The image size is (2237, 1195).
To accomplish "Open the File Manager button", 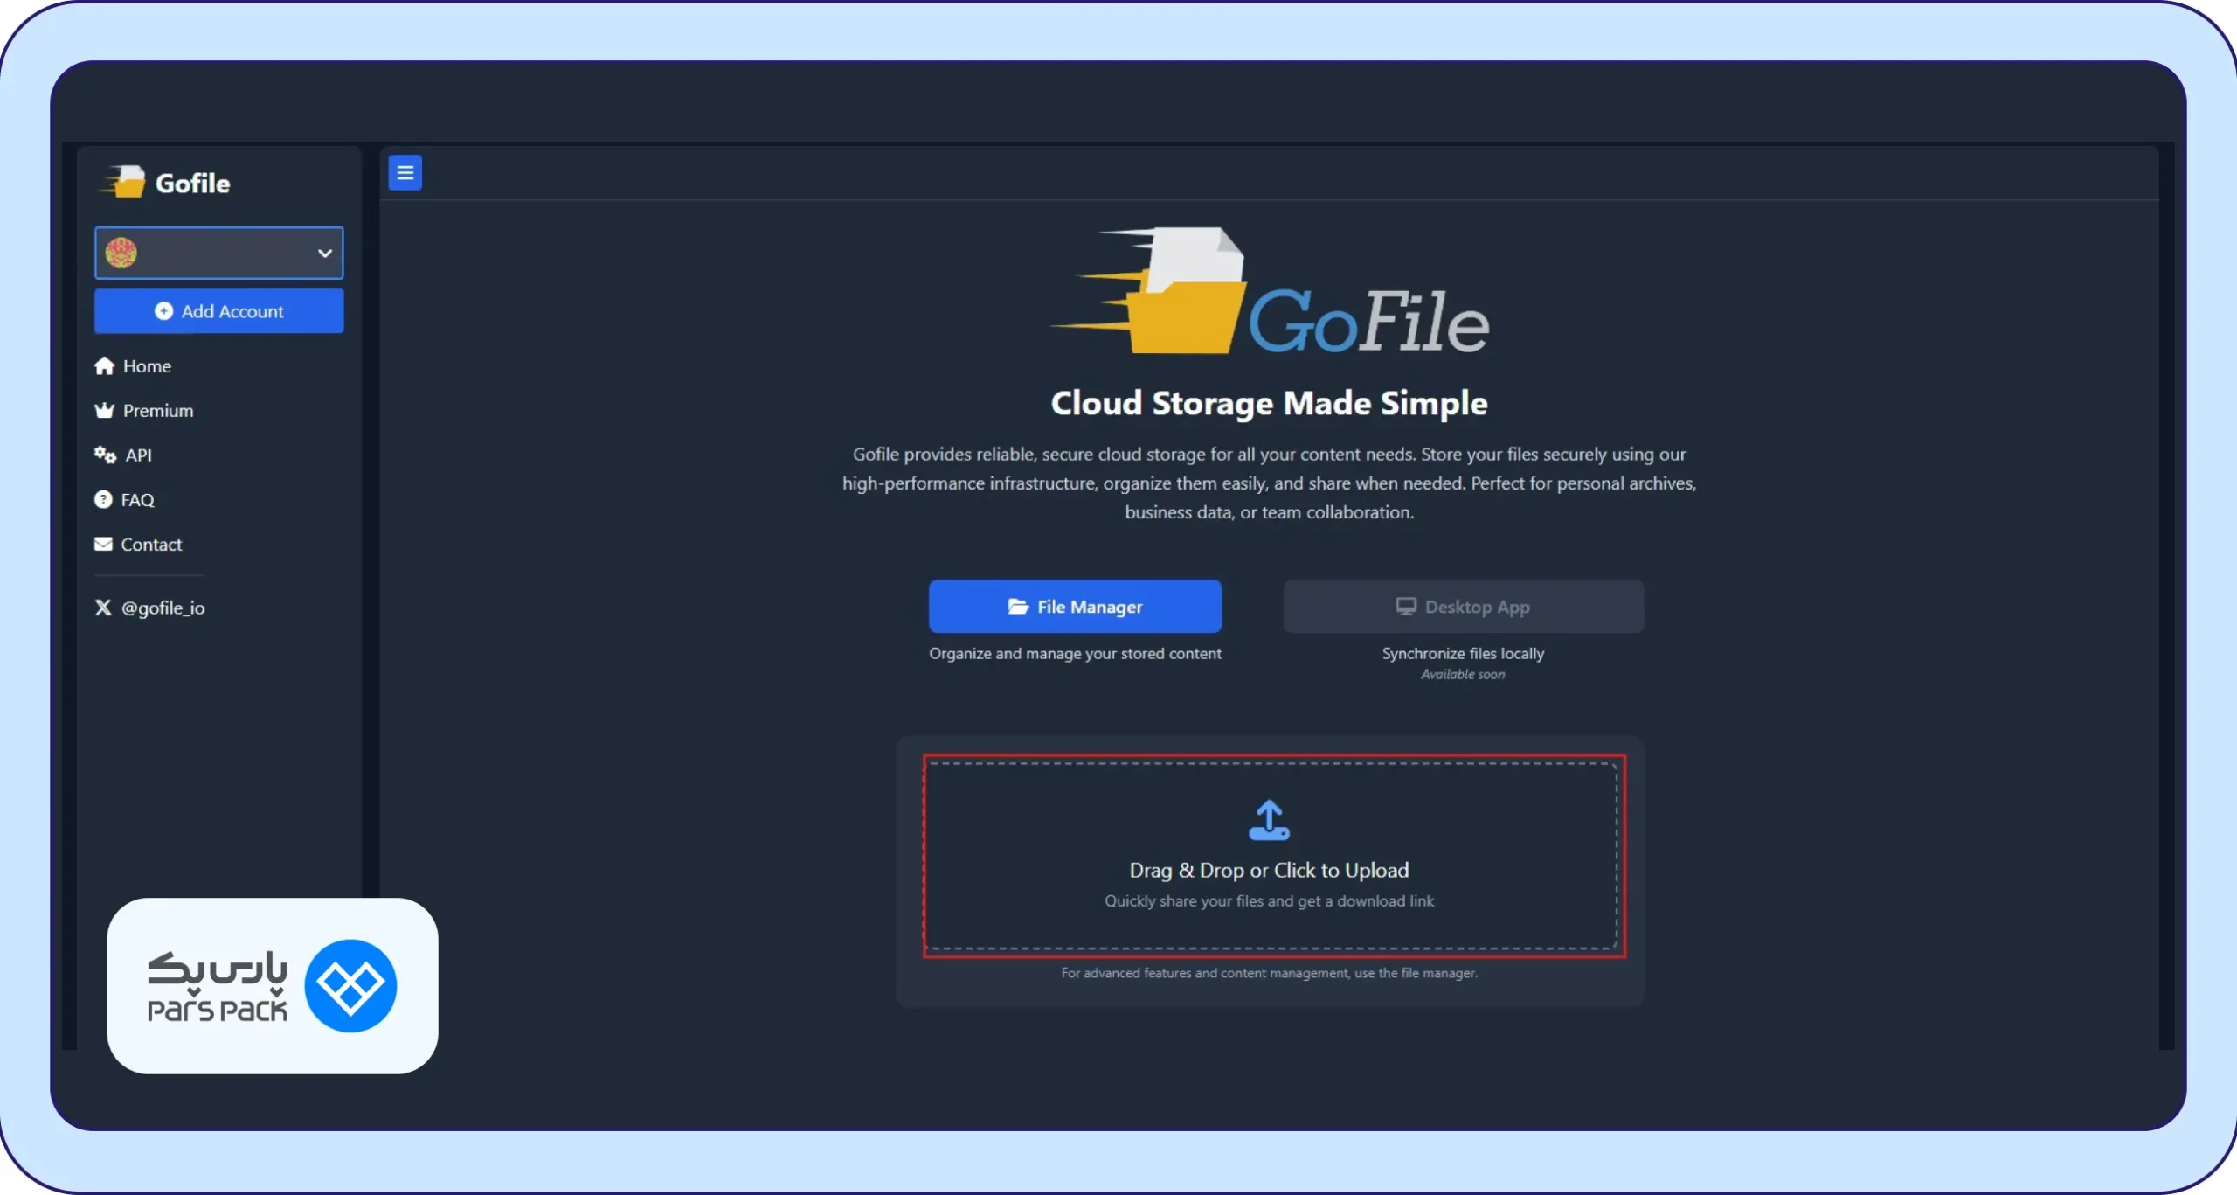I will [1075, 606].
